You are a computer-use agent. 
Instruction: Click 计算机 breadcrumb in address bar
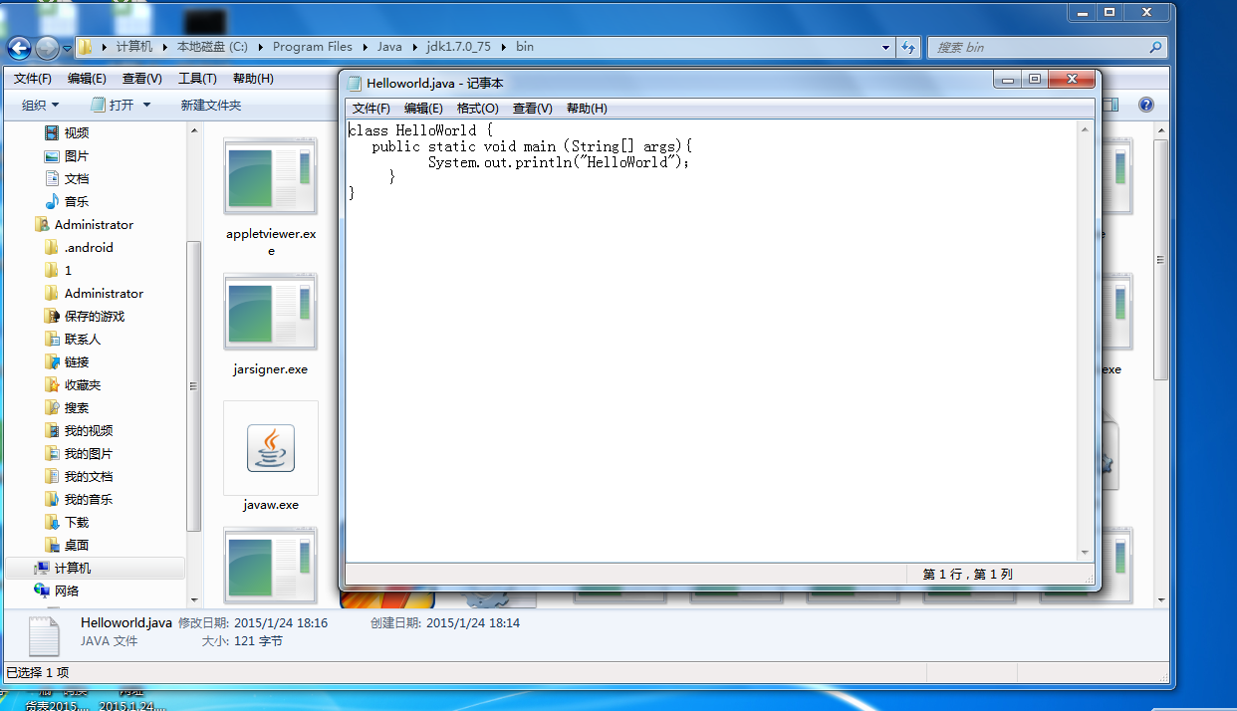134,47
